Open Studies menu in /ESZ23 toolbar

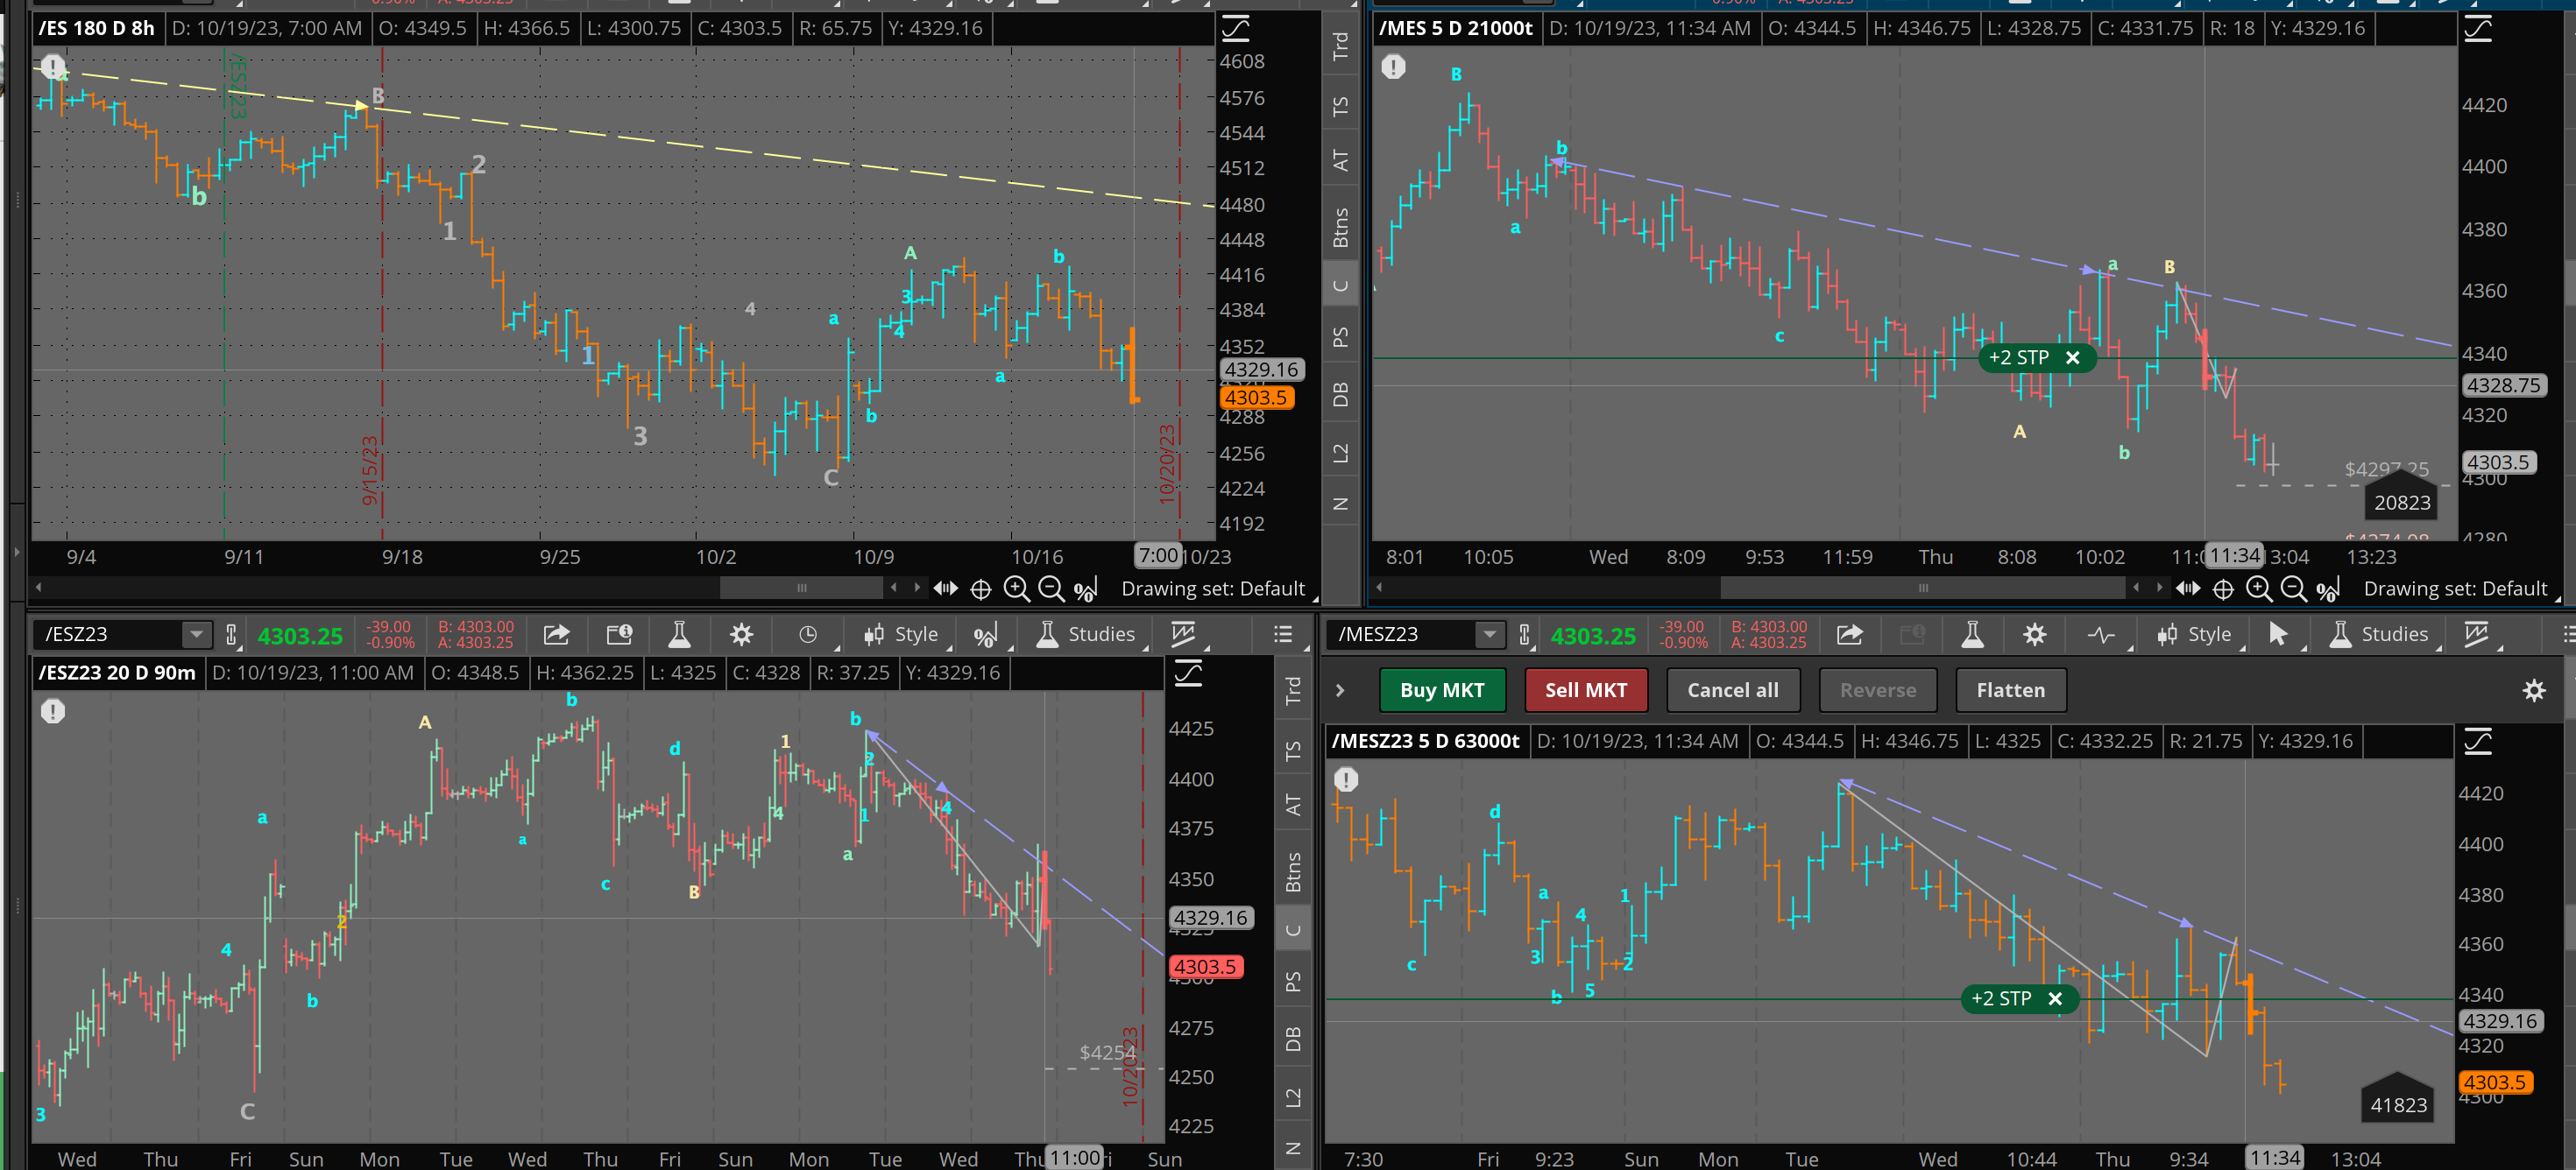[x=1086, y=634]
